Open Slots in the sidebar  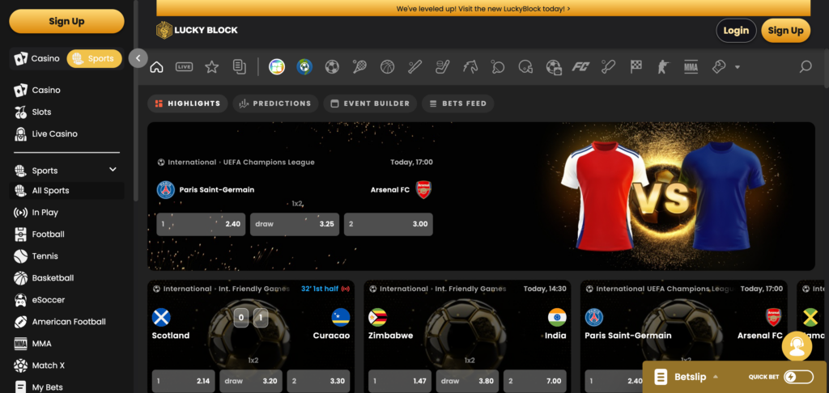[x=66, y=112]
